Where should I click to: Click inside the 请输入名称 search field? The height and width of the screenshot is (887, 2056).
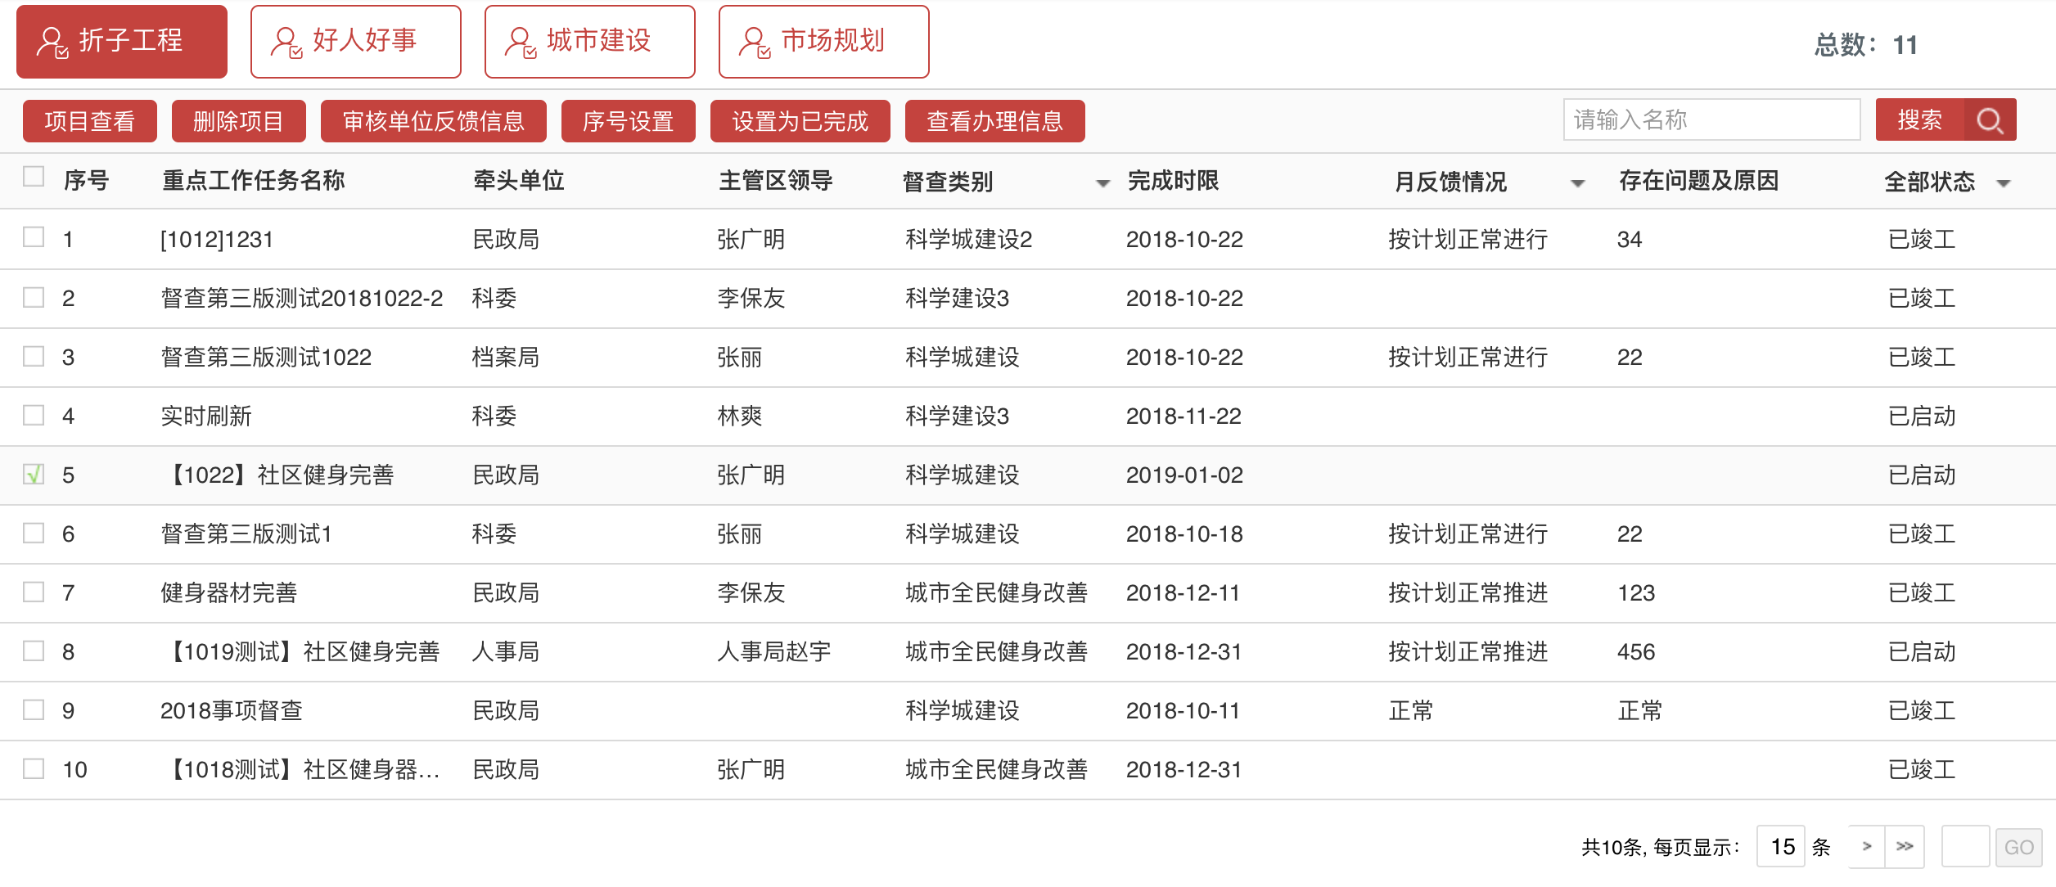click(1711, 119)
